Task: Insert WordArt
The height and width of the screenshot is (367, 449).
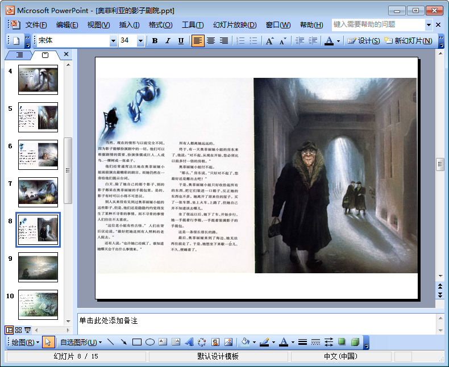Action: point(189,342)
